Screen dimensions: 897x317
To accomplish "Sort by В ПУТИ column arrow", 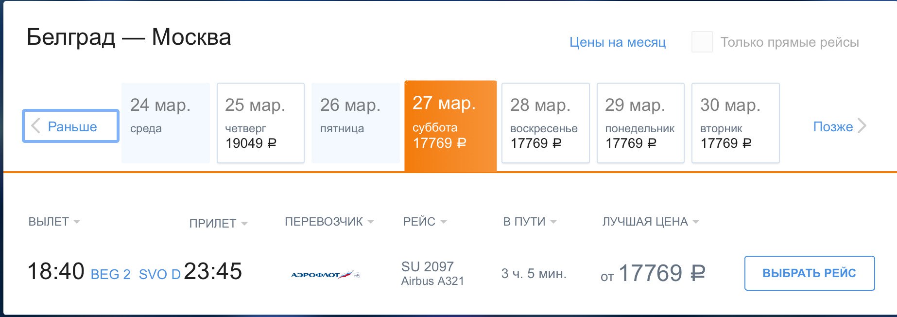I will click(x=553, y=222).
